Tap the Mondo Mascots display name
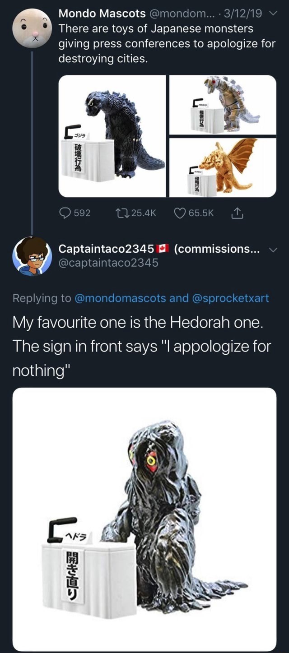This screenshot has width=289, height=653. pyautogui.click(x=102, y=14)
